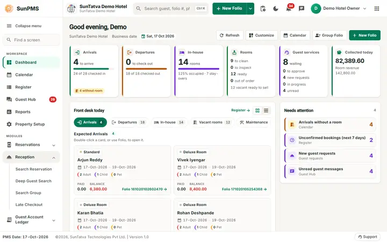
Task: Expand Guest Account Ledger module
Action: [31, 219]
